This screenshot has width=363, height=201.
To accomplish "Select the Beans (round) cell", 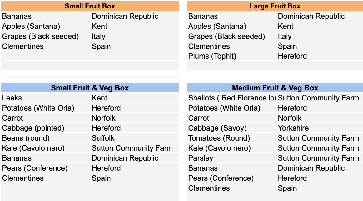I will pos(45,138).
